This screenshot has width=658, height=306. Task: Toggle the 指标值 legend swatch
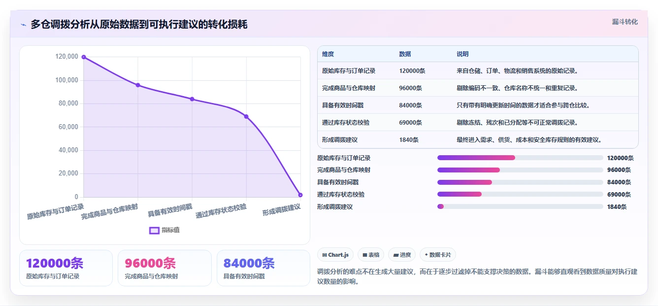point(154,230)
